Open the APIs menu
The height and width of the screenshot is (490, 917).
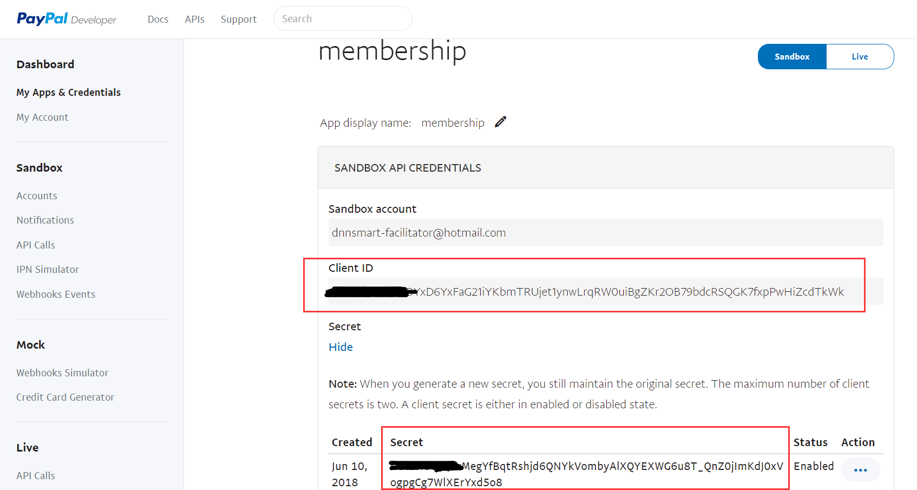(x=194, y=19)
